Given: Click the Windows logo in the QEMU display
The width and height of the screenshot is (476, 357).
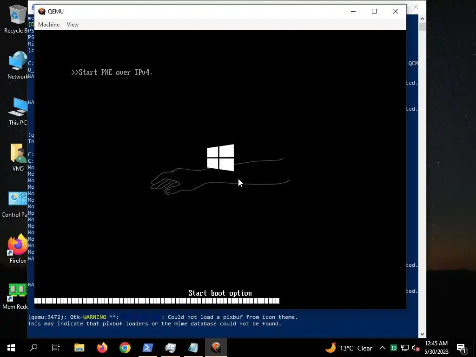Looking at the screenshot, I should coord(220,158).
